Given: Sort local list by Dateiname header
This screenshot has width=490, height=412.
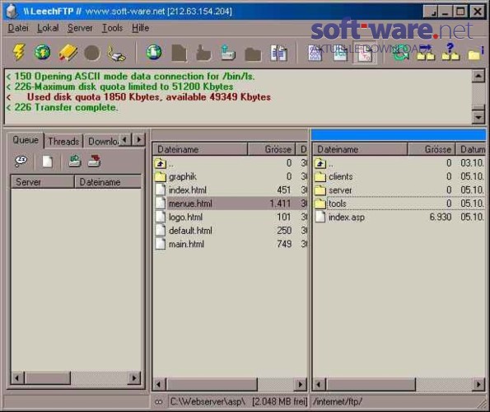Looking at the screenshot, I should point(200,149).
